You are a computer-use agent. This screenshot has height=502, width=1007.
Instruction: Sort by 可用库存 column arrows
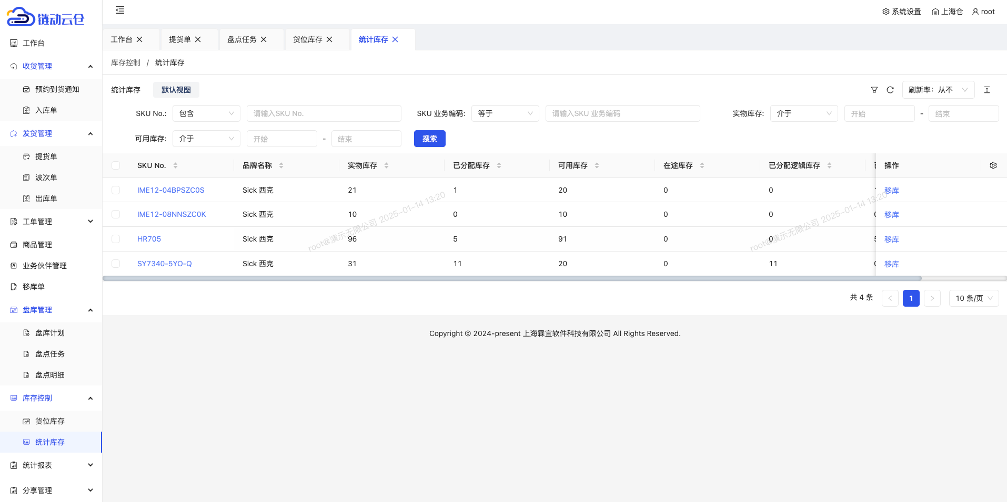597,165
